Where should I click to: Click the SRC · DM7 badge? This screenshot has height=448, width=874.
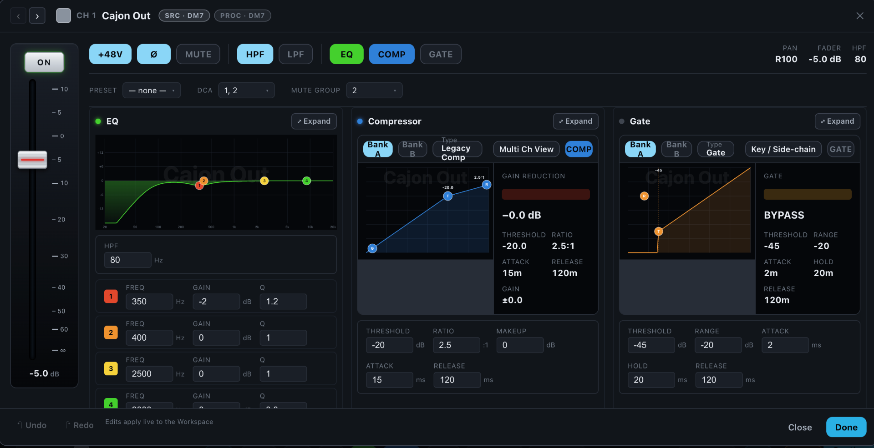coord(184,15)
